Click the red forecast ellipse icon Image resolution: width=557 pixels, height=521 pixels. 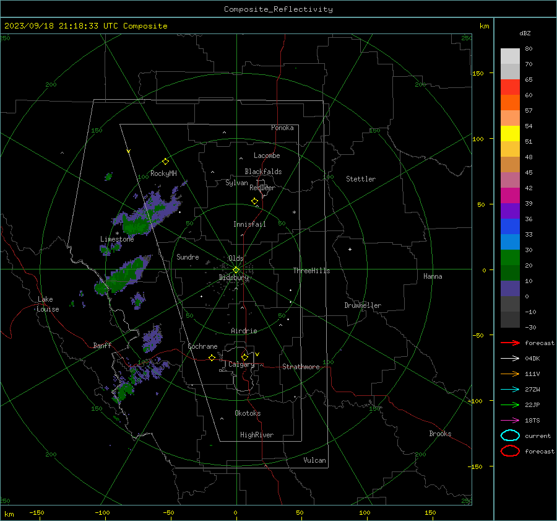pos(510,451)
